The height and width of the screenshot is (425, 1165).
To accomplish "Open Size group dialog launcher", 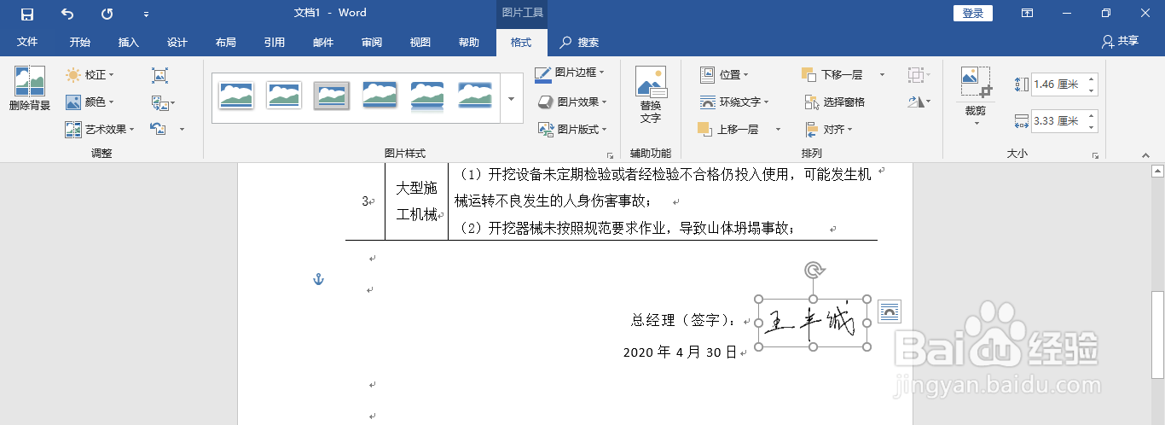I will [x=1094, y=156].
